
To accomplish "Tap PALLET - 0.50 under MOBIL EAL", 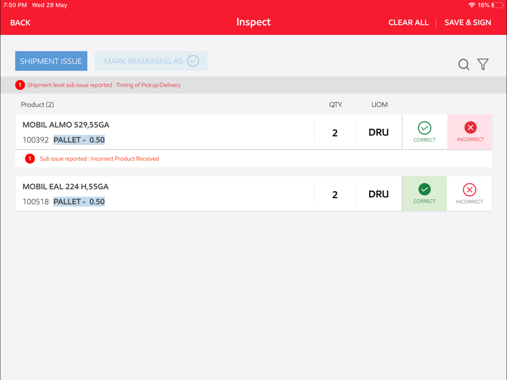I will 79,202.
